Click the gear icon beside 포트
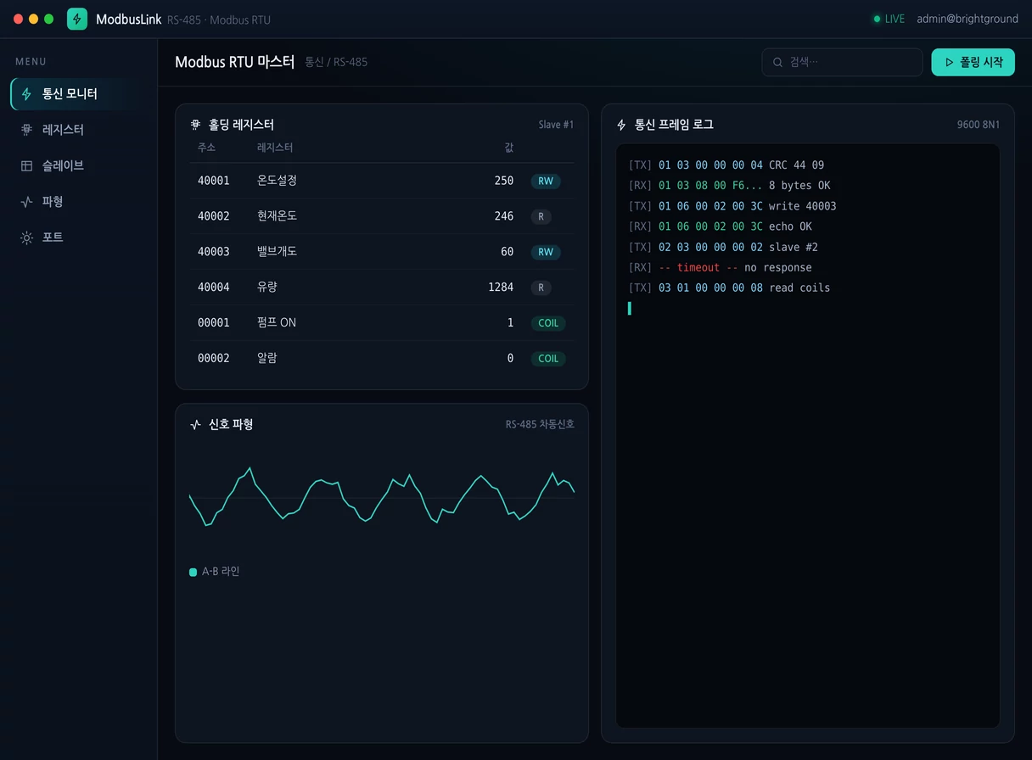 (27, 237)
